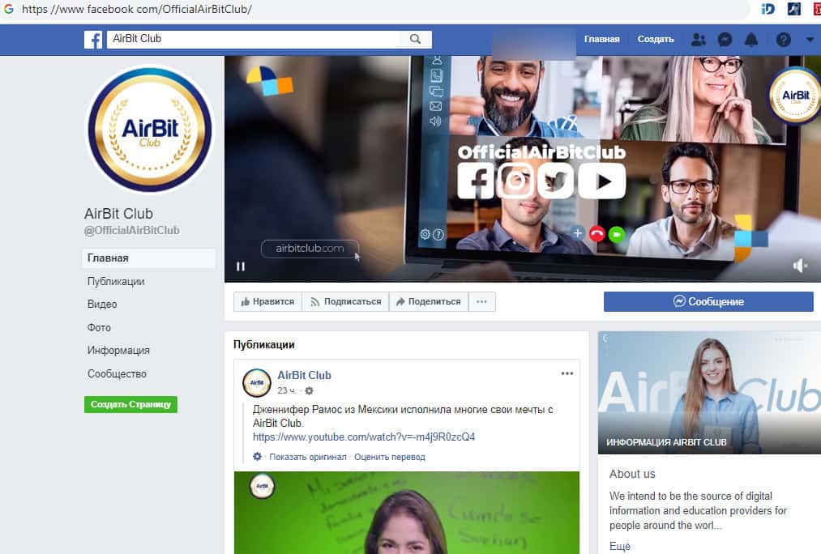821x554 pixels.
Task: Click the post audience gear icon next to timestamp
Action: pyautogui.click(x=309, y=390)
